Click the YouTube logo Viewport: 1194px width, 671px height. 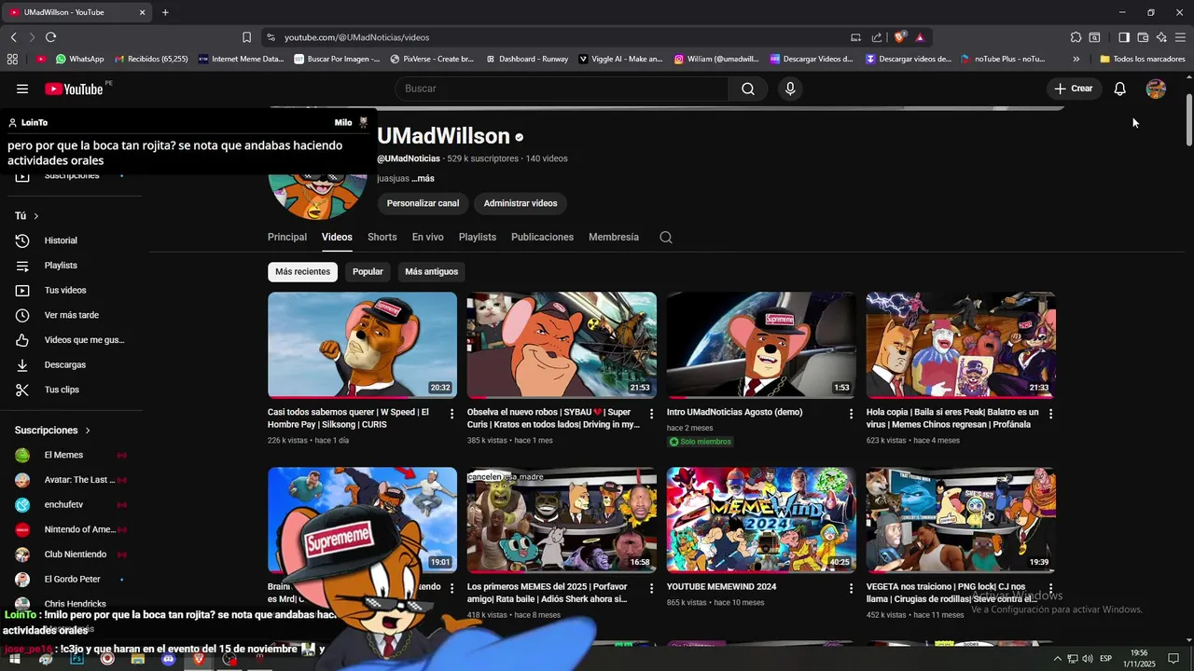[74, 89]
